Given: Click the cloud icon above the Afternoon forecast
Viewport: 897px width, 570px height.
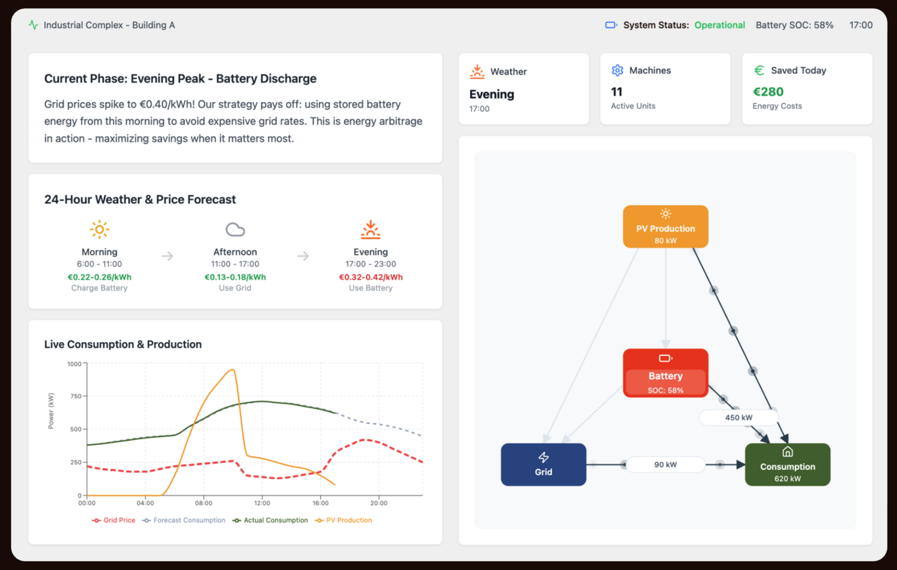Looking at the screenshot, I should coord(235,230).
